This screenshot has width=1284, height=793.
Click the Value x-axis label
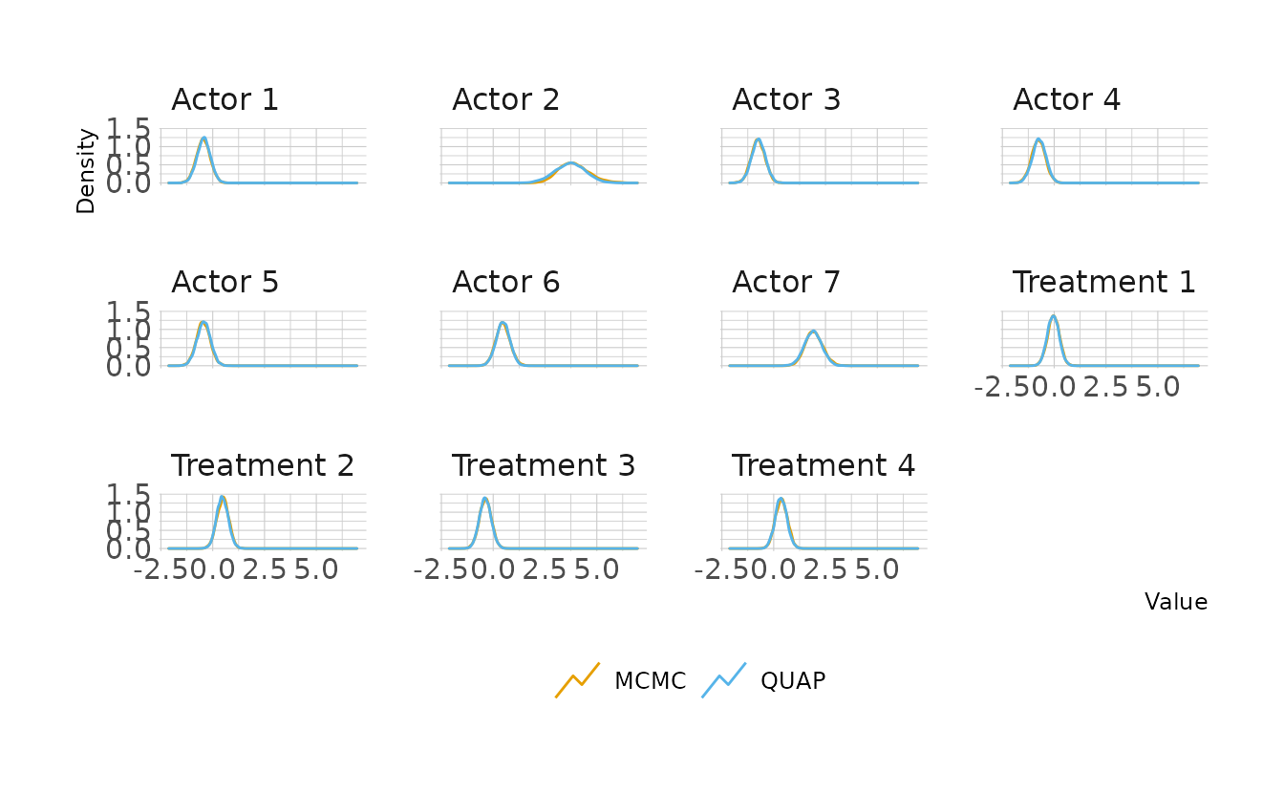[x=1176, y=602]
